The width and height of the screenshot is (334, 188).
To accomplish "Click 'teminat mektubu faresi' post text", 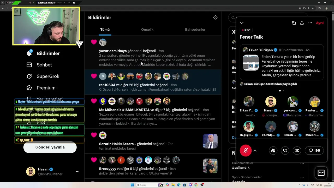I will 117,149.
